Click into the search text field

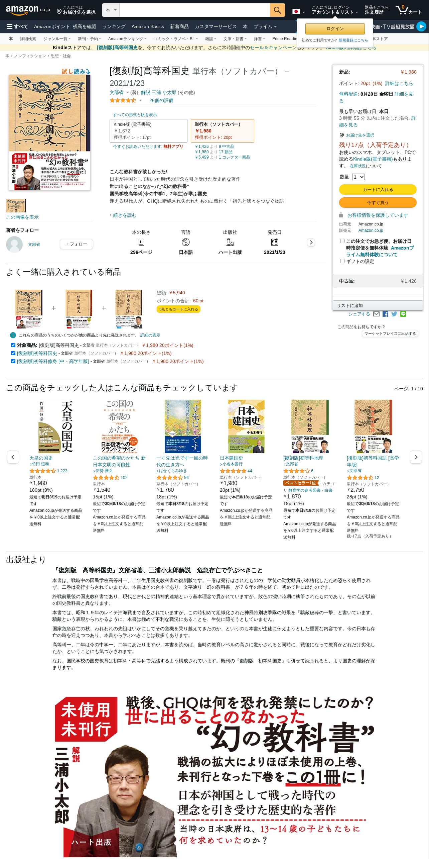tap(194, 10)
